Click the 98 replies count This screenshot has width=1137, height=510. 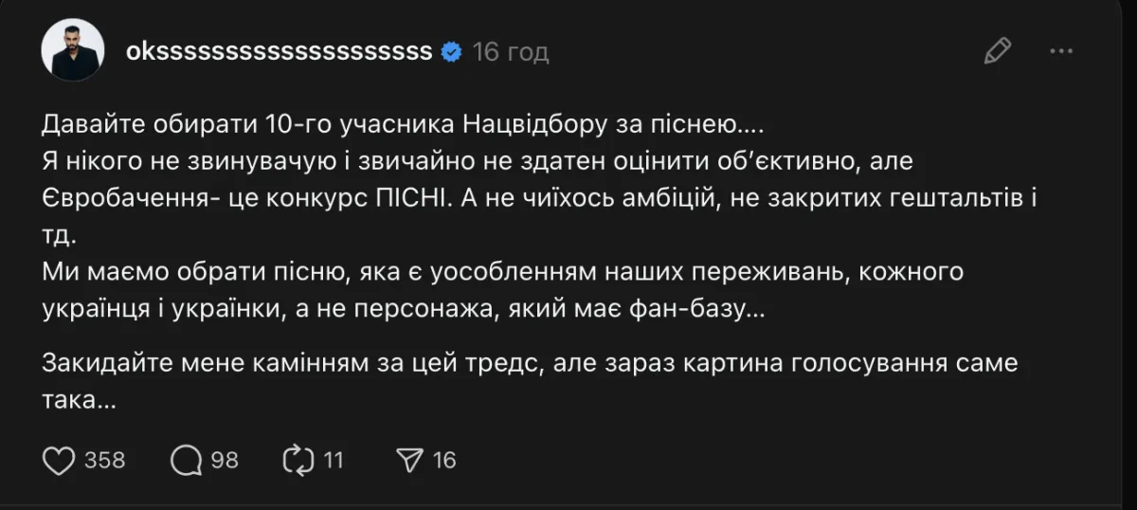[x=225, y=461]
